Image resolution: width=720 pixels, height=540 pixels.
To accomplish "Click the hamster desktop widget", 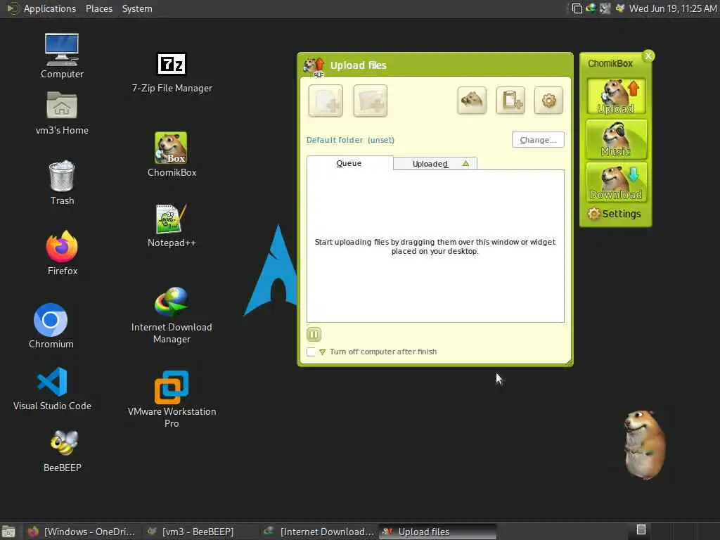I will click(x=644, y=444).
